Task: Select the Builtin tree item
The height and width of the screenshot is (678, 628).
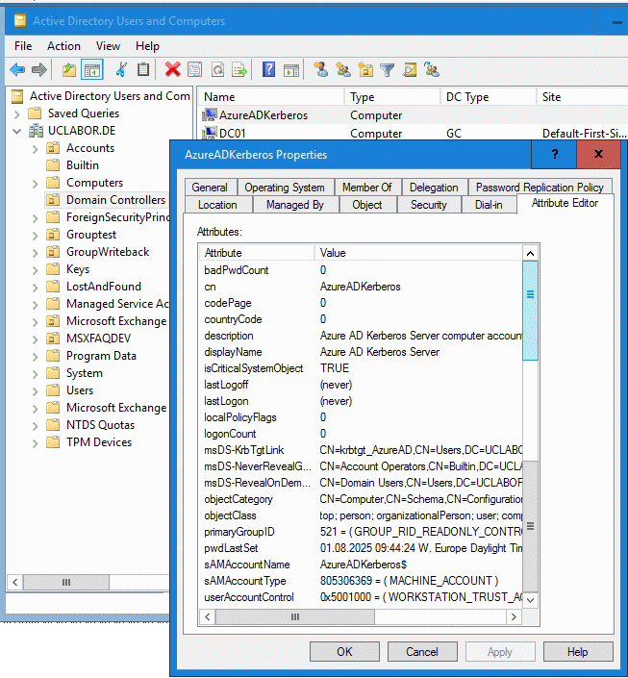Action: point(82,165)
